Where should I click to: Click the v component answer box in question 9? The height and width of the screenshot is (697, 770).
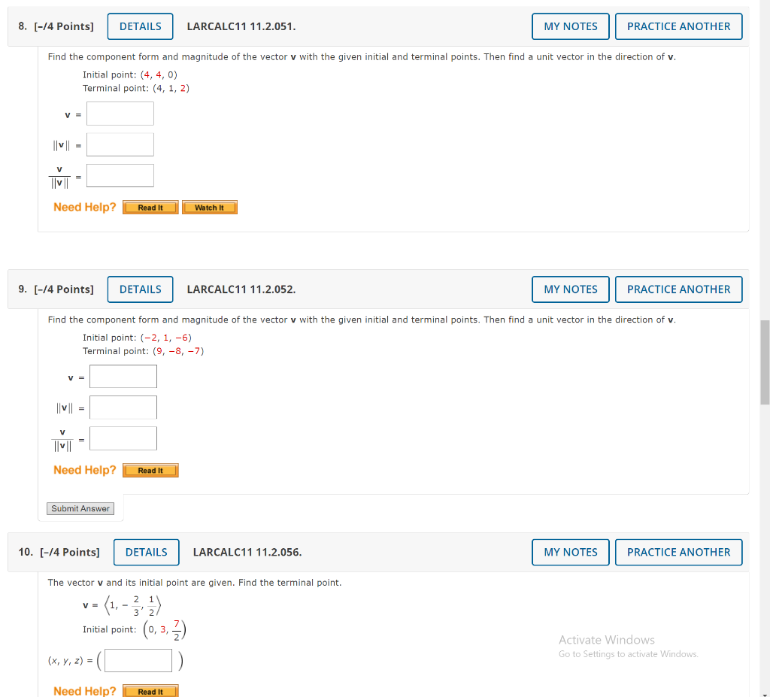[x=123, y=376]
